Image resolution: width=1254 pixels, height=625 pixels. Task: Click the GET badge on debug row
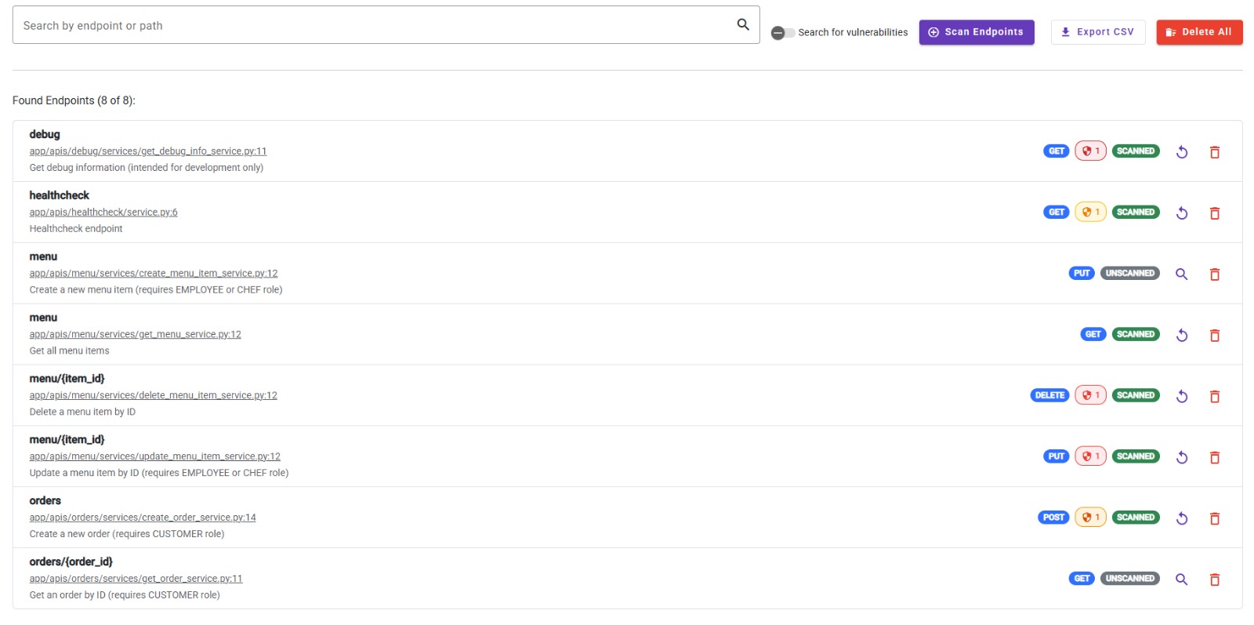pyautogui.click(x=1056, y=151)
